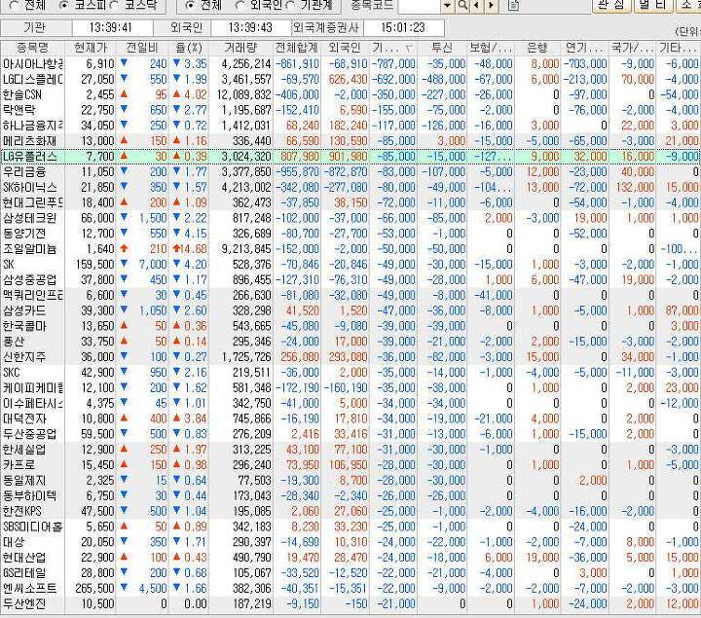Click the document icon after arrow buttons
701x618 pixels.
click(514, 5)
